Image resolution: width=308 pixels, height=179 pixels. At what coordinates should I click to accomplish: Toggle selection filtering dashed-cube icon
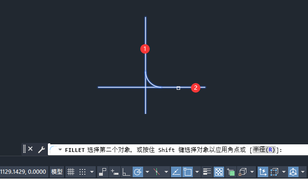point(274,172)
